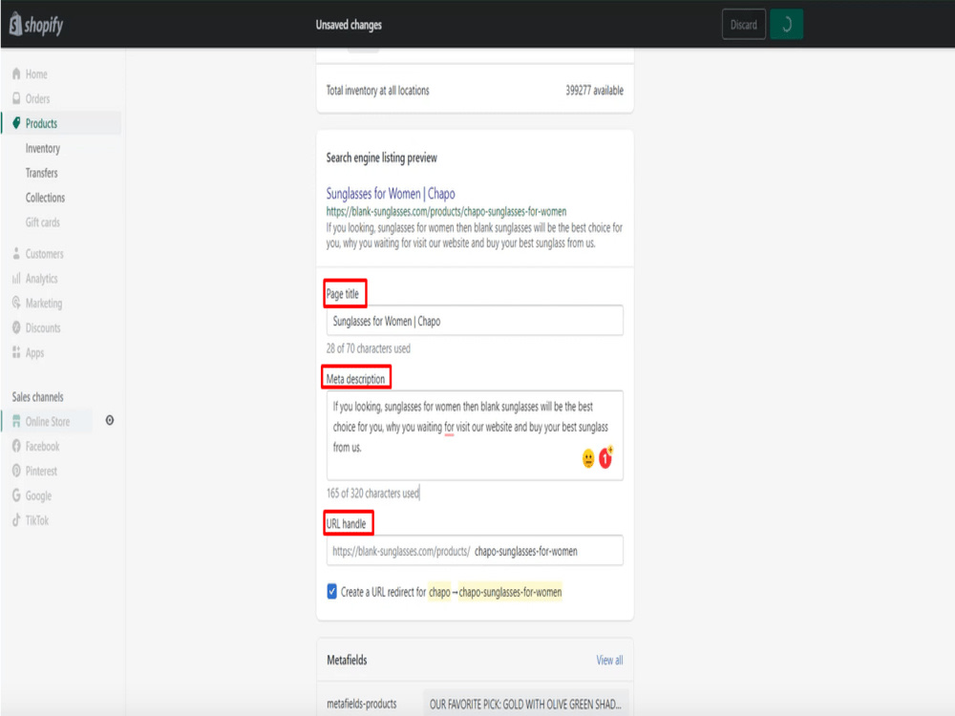Viewport: 955px width, 716px height.
Task: Click '165 of 320 characters used' text
Action: pyautogui.click(x=372, y=493)
